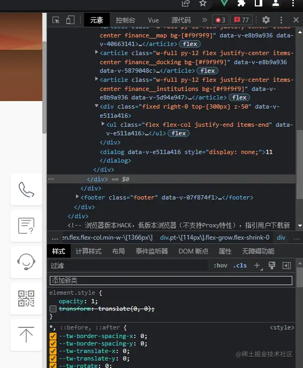Select the 样式 subtab
Screen dimensions: 303x368
point(58,251)
